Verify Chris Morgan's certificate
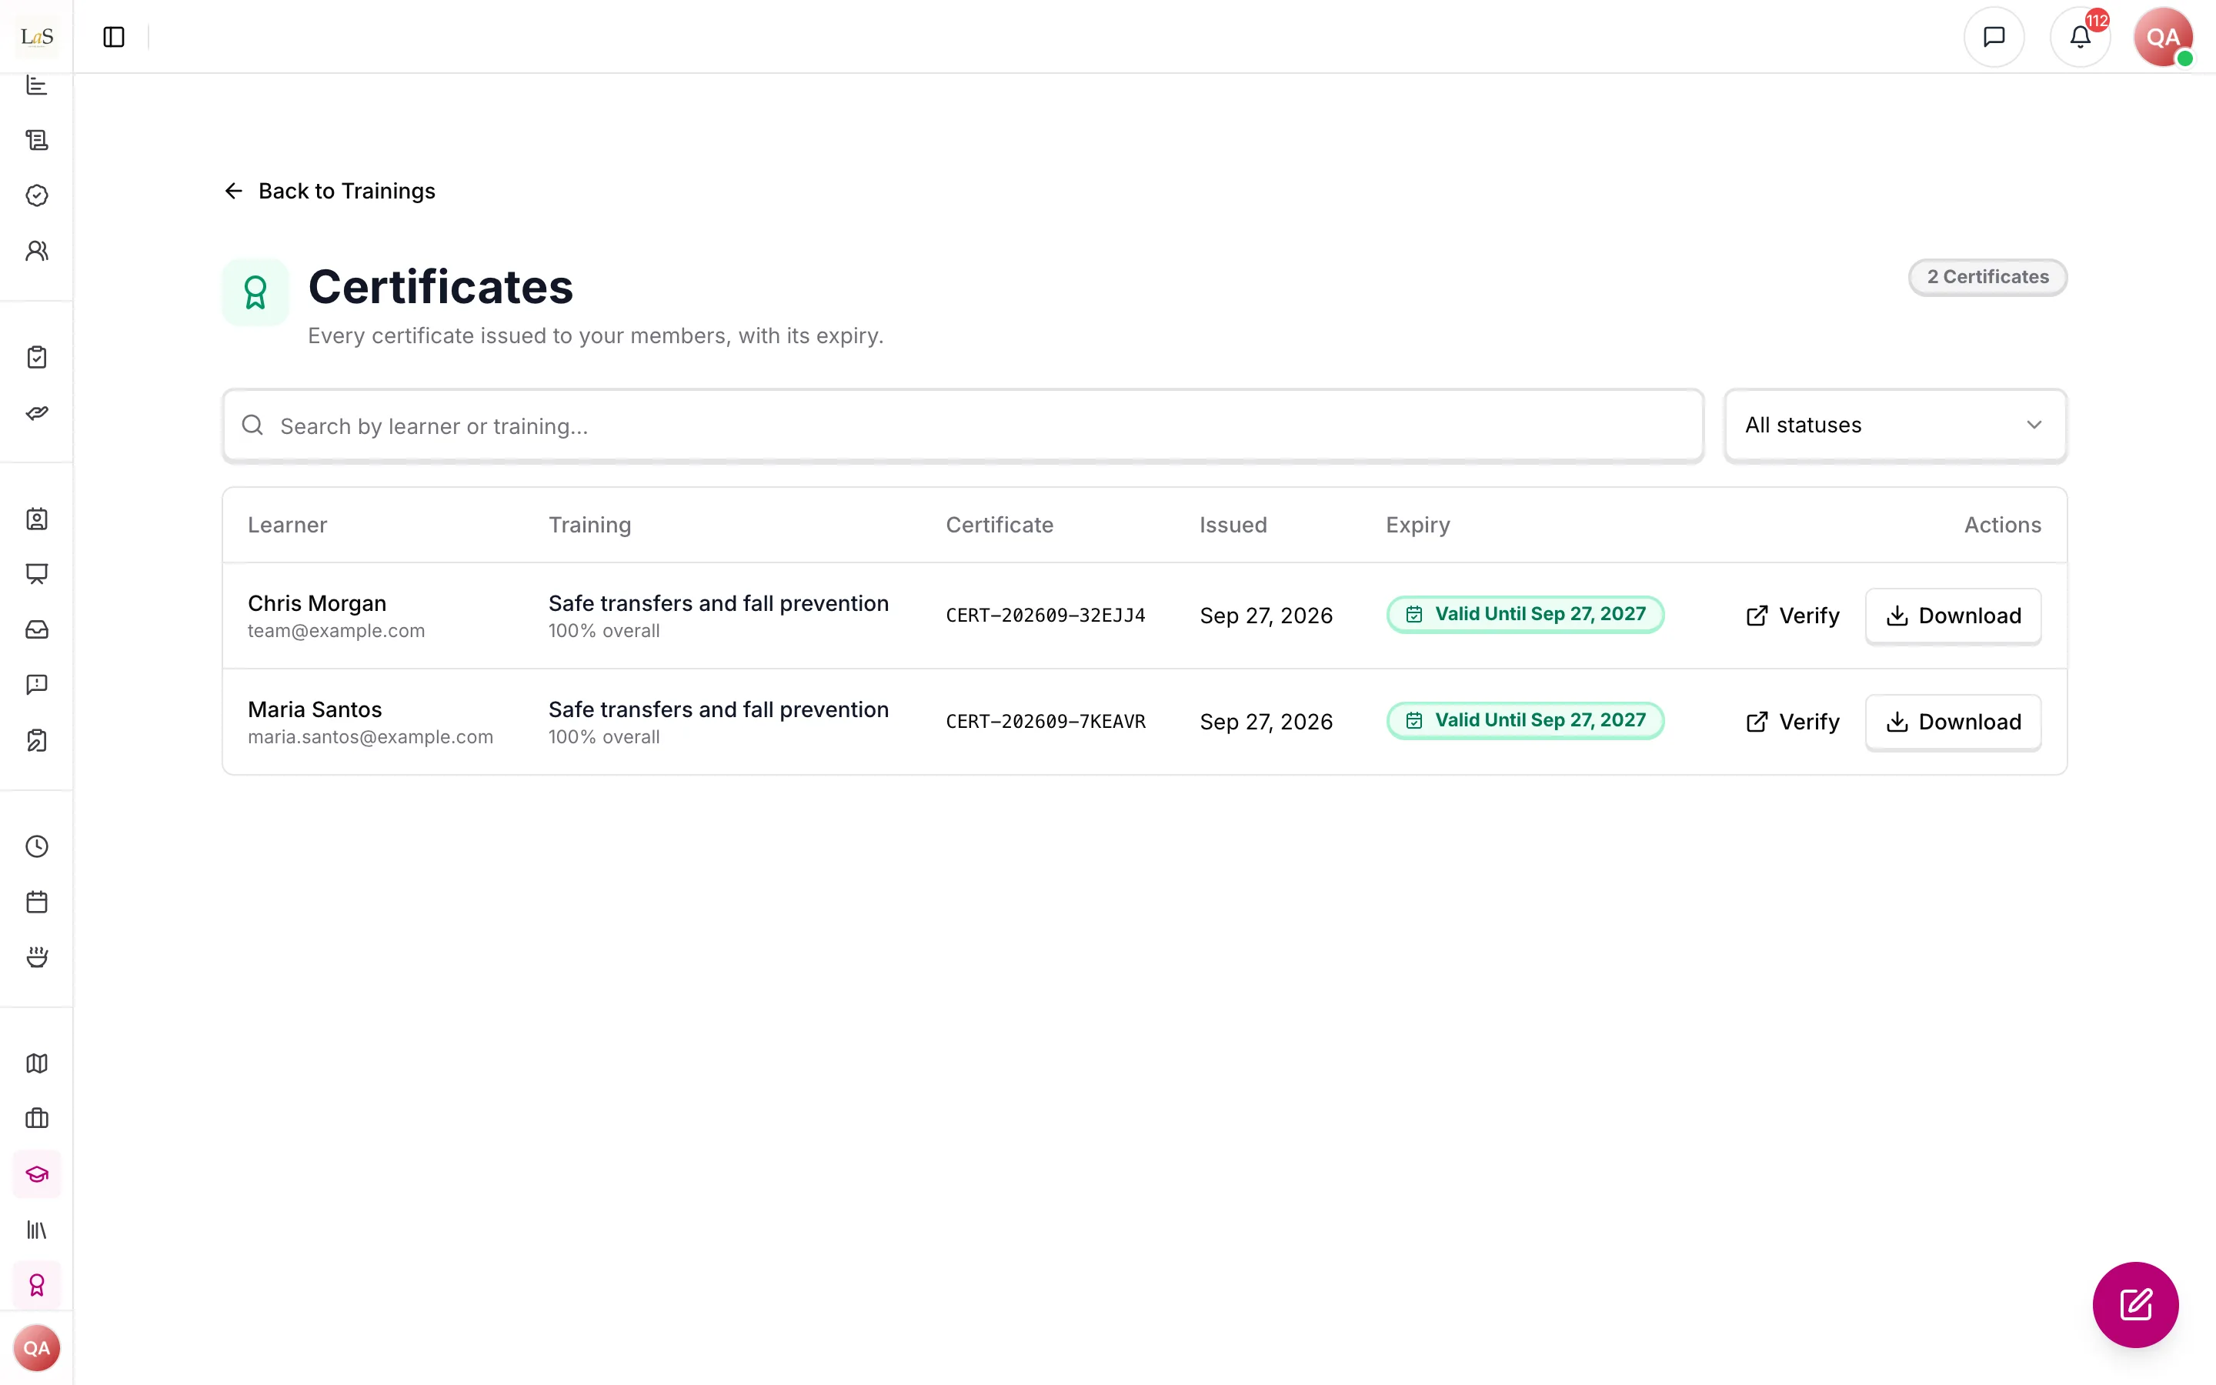 tap(1792, 616)
